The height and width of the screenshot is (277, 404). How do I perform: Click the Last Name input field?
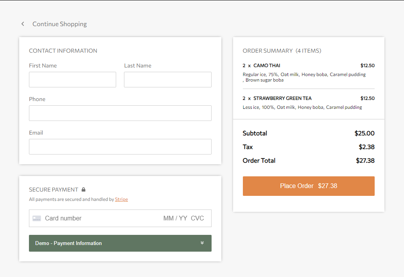pos(167,80)
